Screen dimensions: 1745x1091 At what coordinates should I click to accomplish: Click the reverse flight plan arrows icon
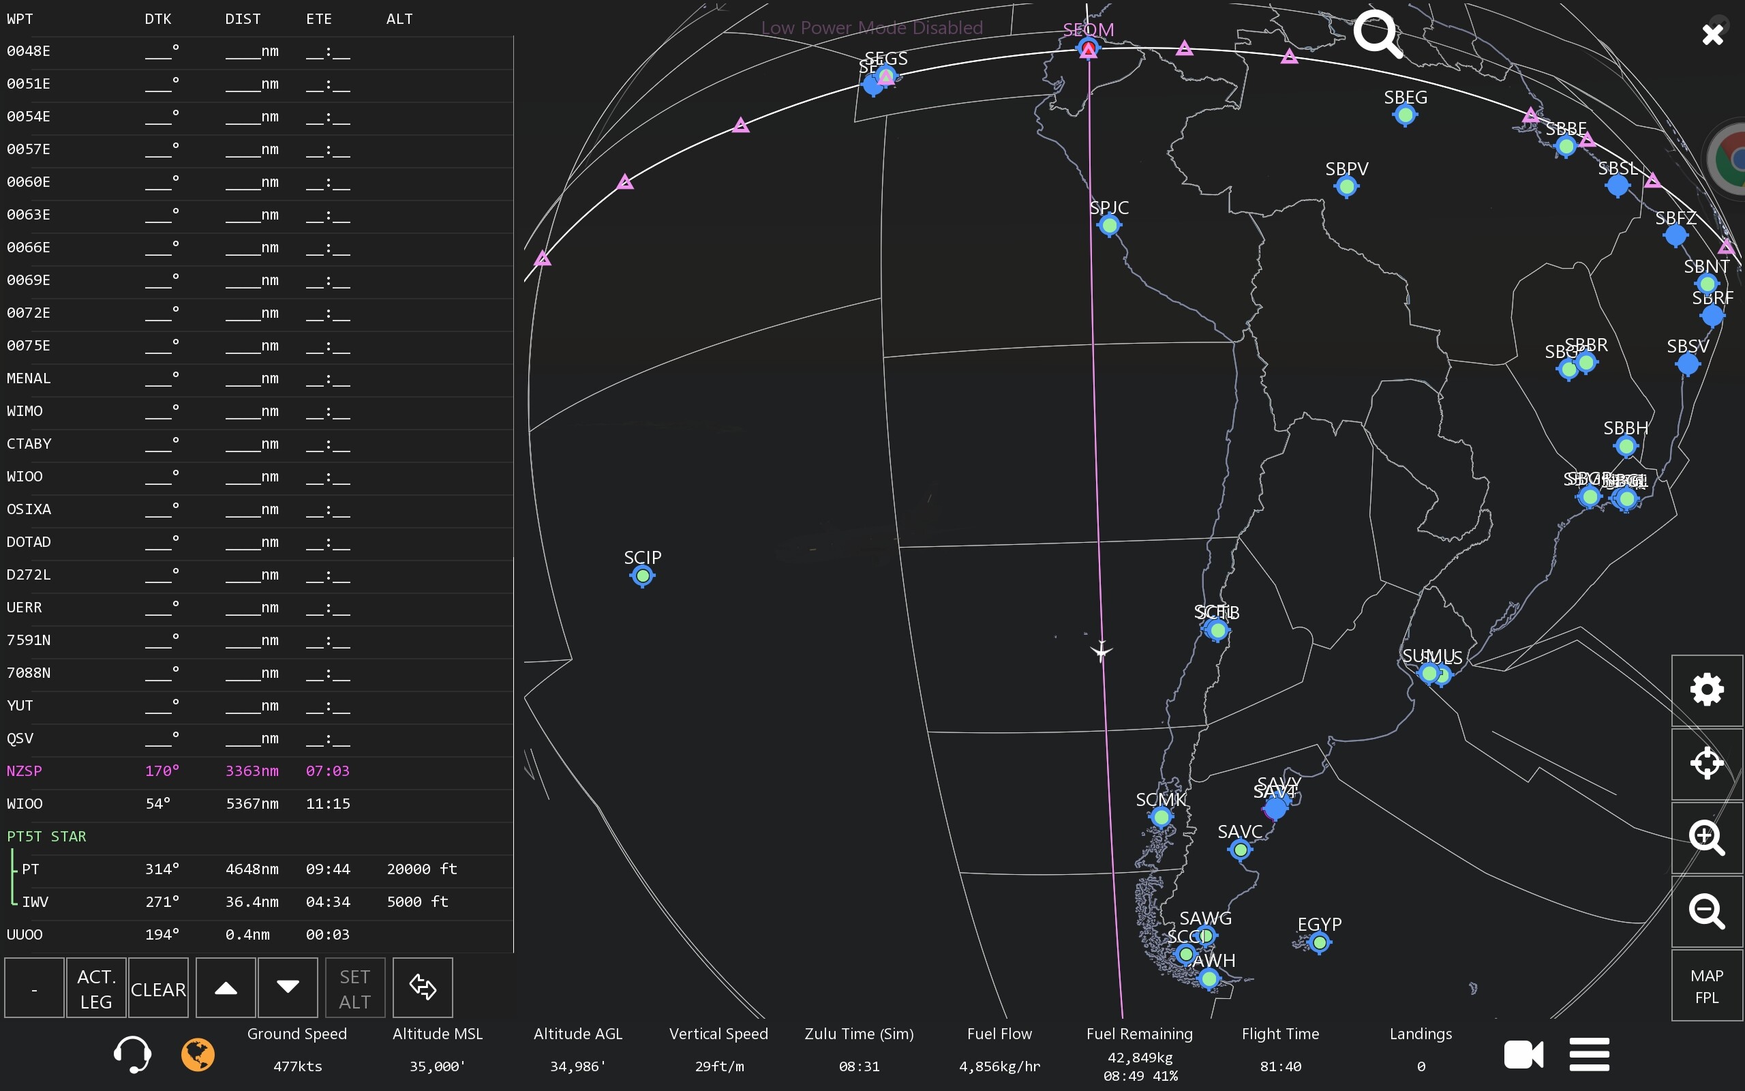pos(423,988)
